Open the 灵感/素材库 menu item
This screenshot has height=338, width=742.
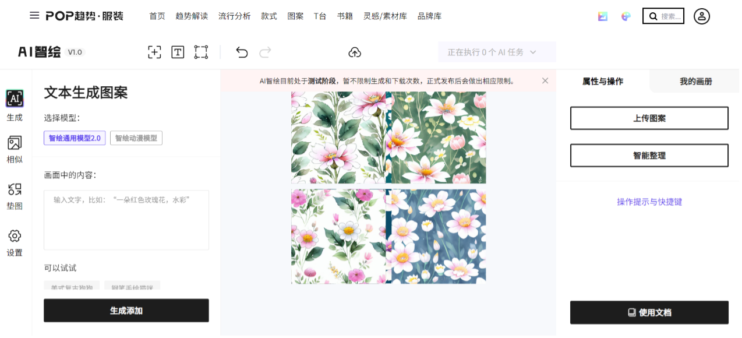[x=385, y=16]
